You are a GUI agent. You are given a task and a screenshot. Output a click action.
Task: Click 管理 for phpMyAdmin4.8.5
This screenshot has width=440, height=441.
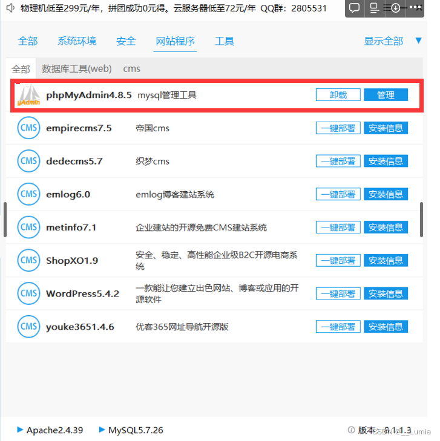386,95
